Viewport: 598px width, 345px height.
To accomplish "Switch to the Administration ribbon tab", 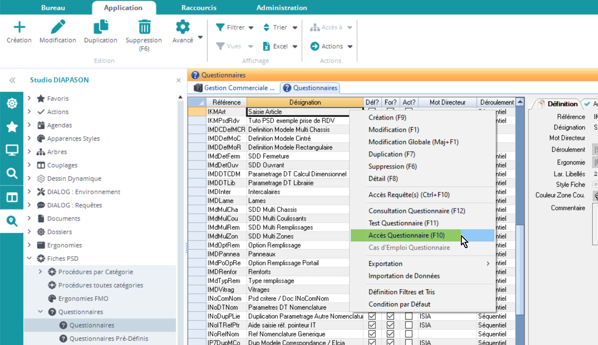I will (281, 8).
